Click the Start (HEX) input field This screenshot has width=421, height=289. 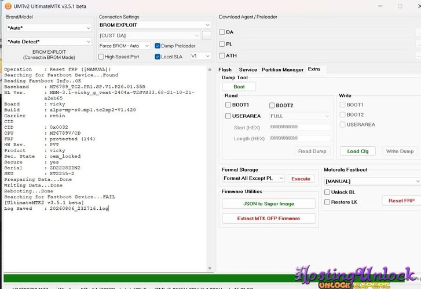[300, 127]
